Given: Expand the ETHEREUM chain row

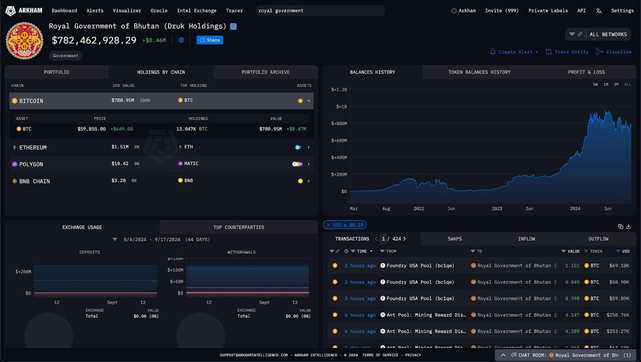Looking at the screenshot, I should coord(308,147).
